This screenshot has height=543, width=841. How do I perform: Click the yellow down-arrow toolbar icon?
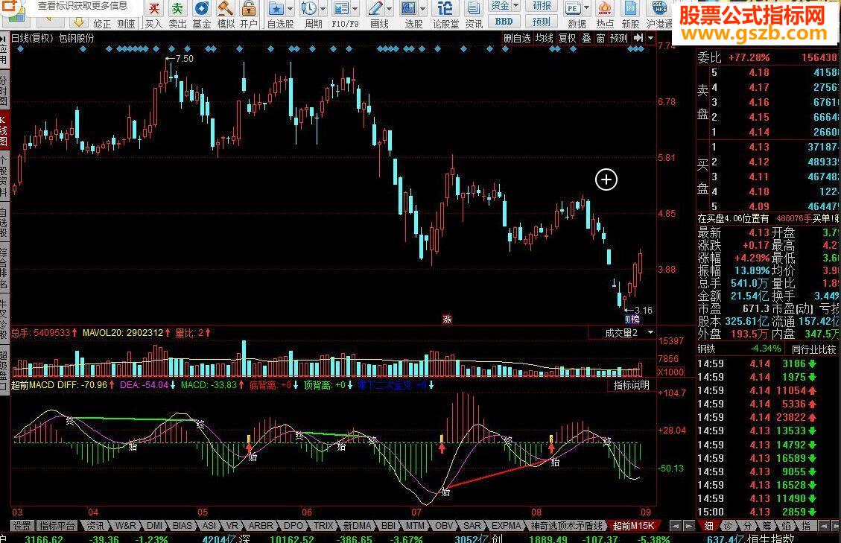click(x=79, y=22)
